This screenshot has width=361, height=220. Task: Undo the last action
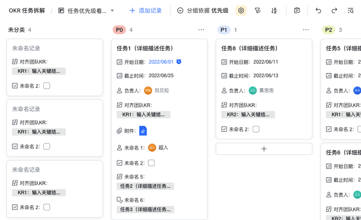click(x=318, y=11)
